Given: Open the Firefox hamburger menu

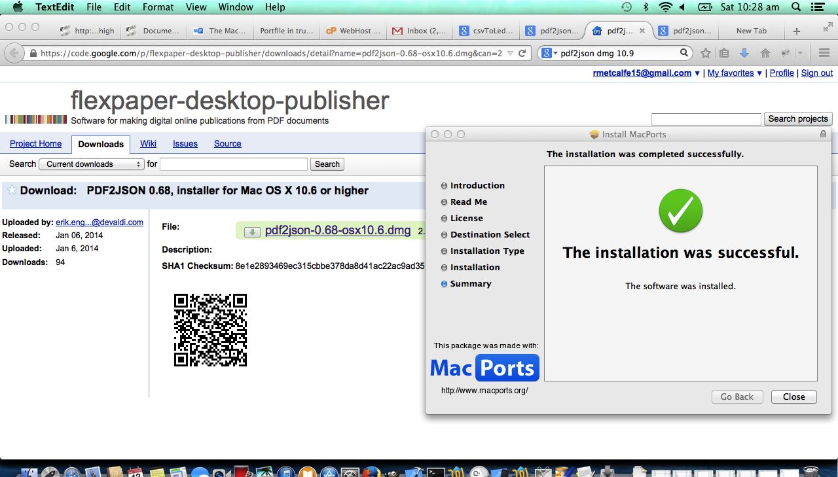Looking at the screenshot, I should pyautogui.click(x=824, y=53).
